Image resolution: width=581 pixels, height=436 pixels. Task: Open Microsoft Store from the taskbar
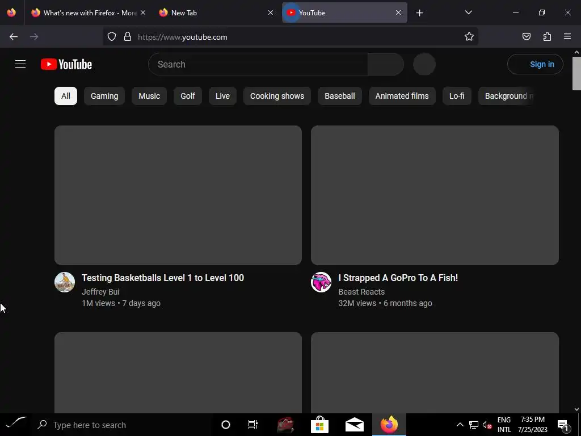[x=320, y=425]
